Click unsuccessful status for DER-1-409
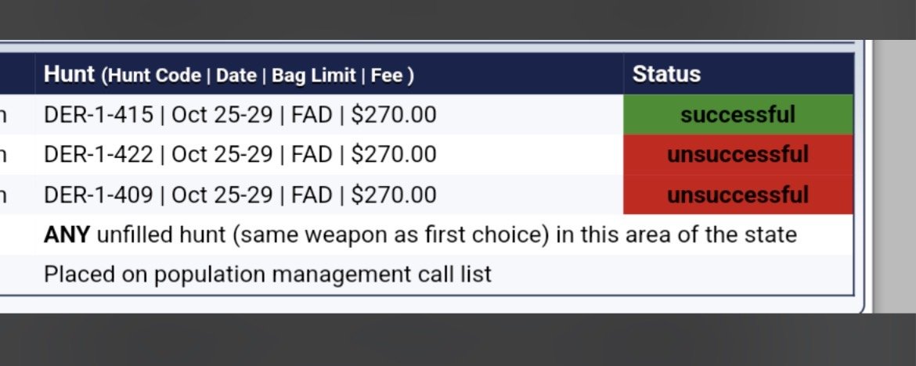The image size is (916, 366). click(737, 195)
